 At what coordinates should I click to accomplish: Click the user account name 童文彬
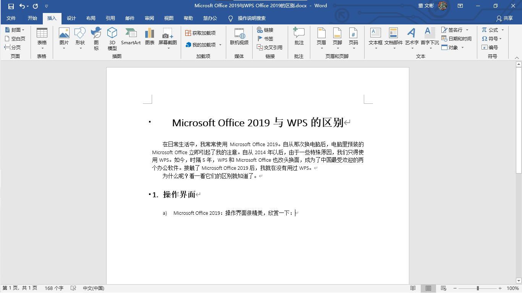click(426, 6)
